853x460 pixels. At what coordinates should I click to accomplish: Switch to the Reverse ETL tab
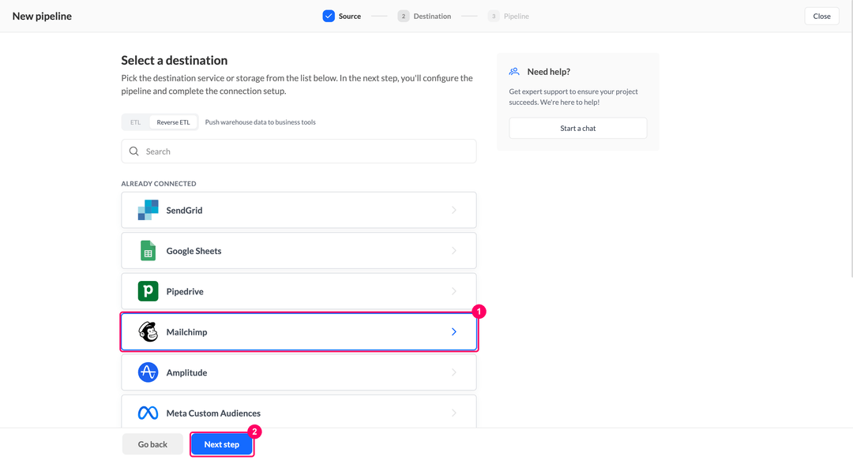coord(174,122)
